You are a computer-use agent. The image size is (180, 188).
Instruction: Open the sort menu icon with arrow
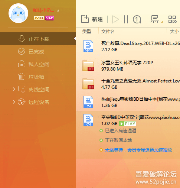tap(157, 19)
